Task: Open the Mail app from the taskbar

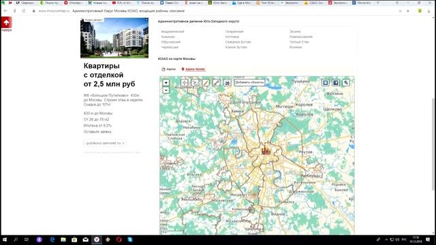Action: [86, 240]
